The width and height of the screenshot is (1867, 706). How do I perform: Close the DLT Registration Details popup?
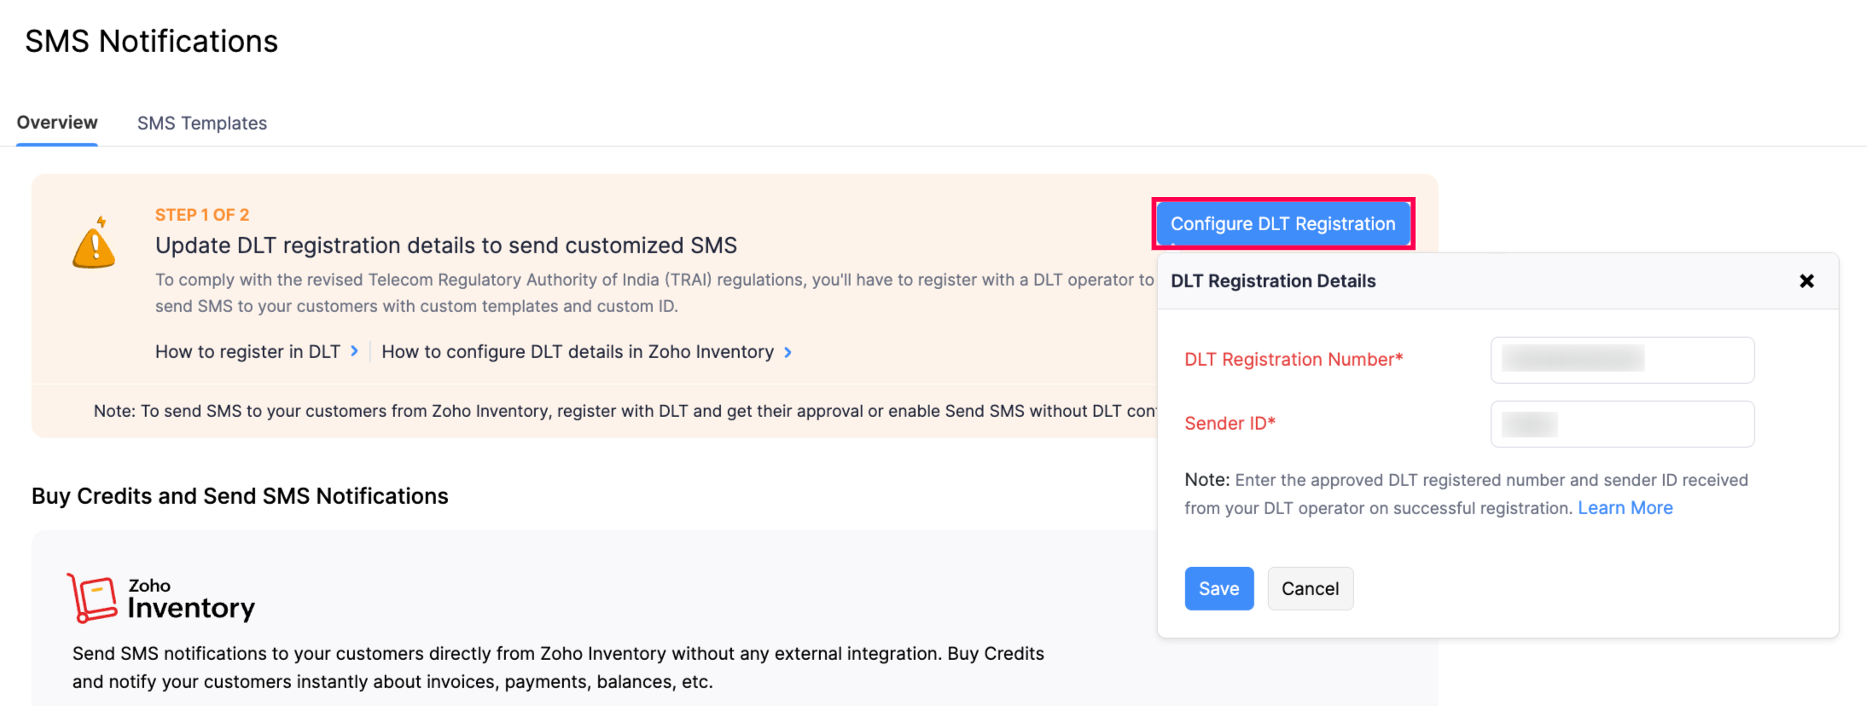1806,281
